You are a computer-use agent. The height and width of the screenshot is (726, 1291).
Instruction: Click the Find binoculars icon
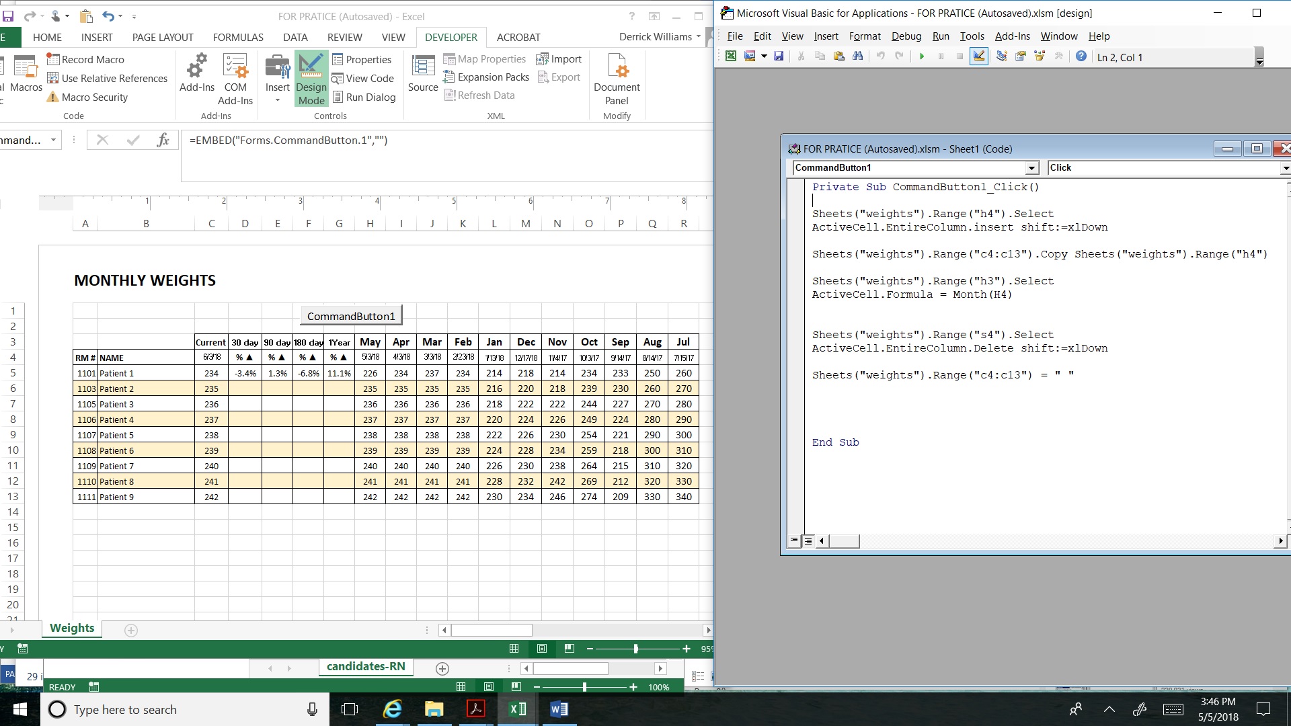[857, 56]
